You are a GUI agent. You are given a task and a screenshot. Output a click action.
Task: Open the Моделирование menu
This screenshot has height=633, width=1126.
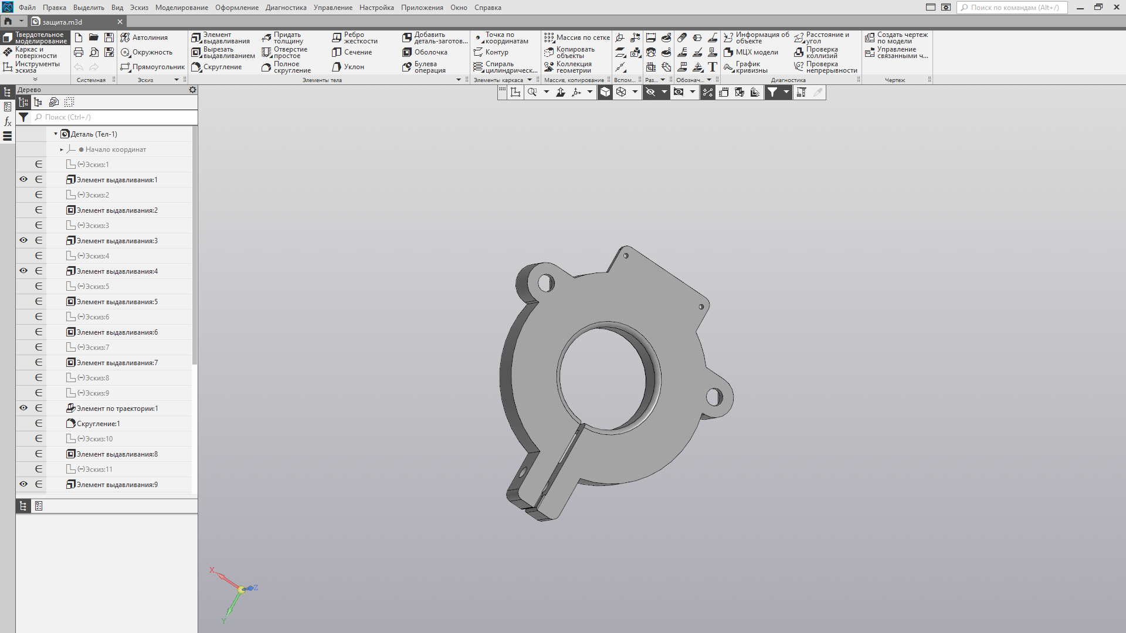(x=181, y=8)
